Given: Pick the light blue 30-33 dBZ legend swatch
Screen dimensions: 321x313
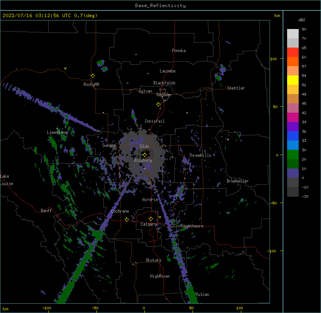Looking at the screenshot, I should pos(293,145).
